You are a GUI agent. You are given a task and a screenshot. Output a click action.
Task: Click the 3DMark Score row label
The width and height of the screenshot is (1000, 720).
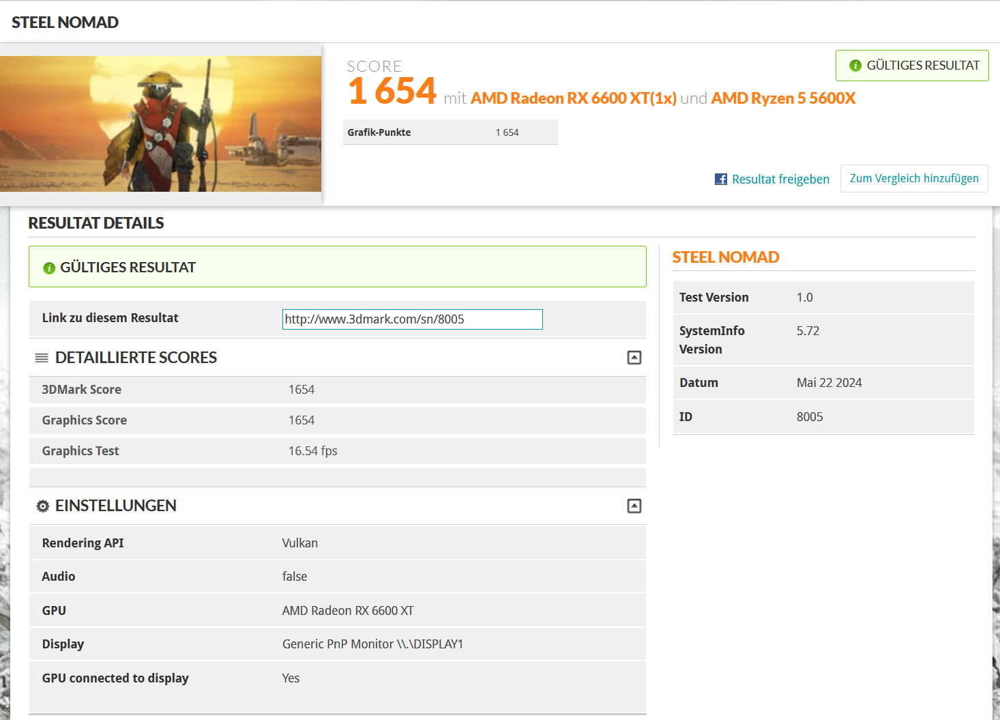(x=82, y=390)
